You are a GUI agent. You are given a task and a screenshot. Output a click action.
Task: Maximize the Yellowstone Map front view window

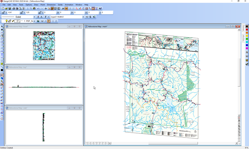point(74,26)
